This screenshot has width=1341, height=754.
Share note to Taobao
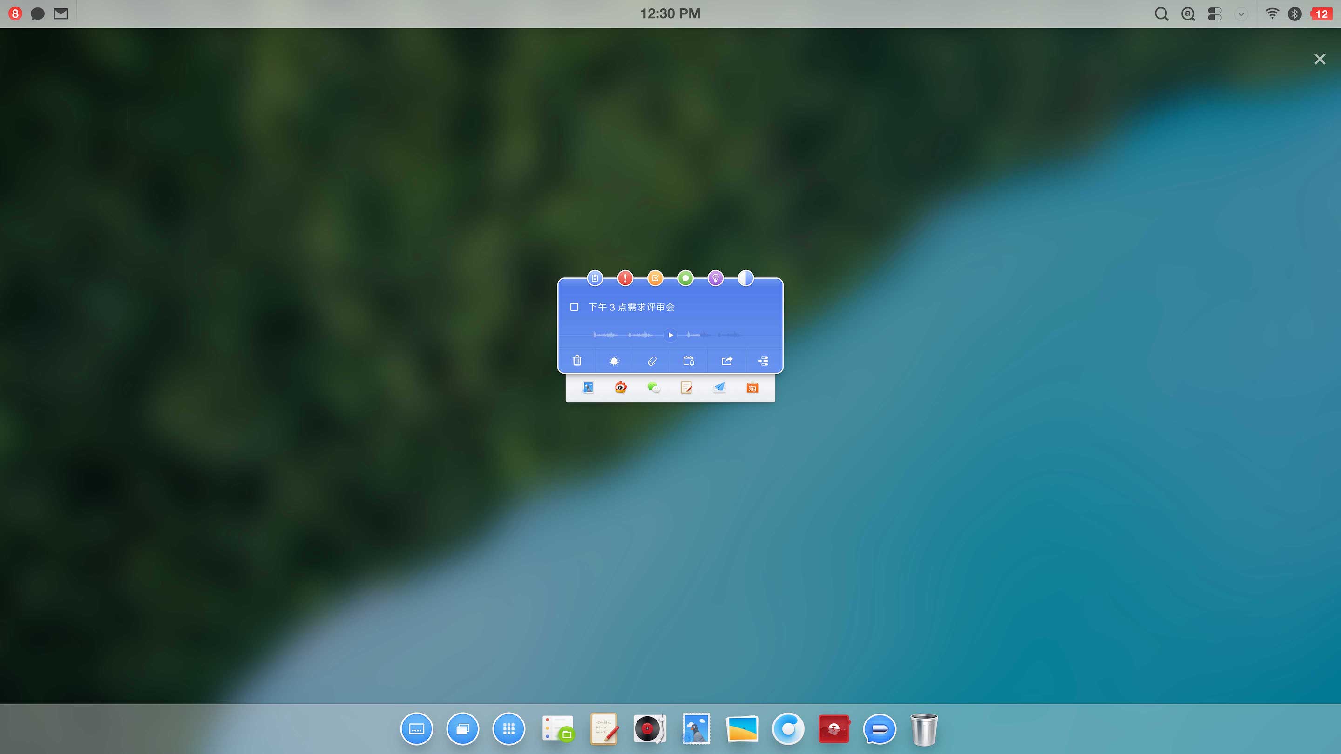point(752,387)
